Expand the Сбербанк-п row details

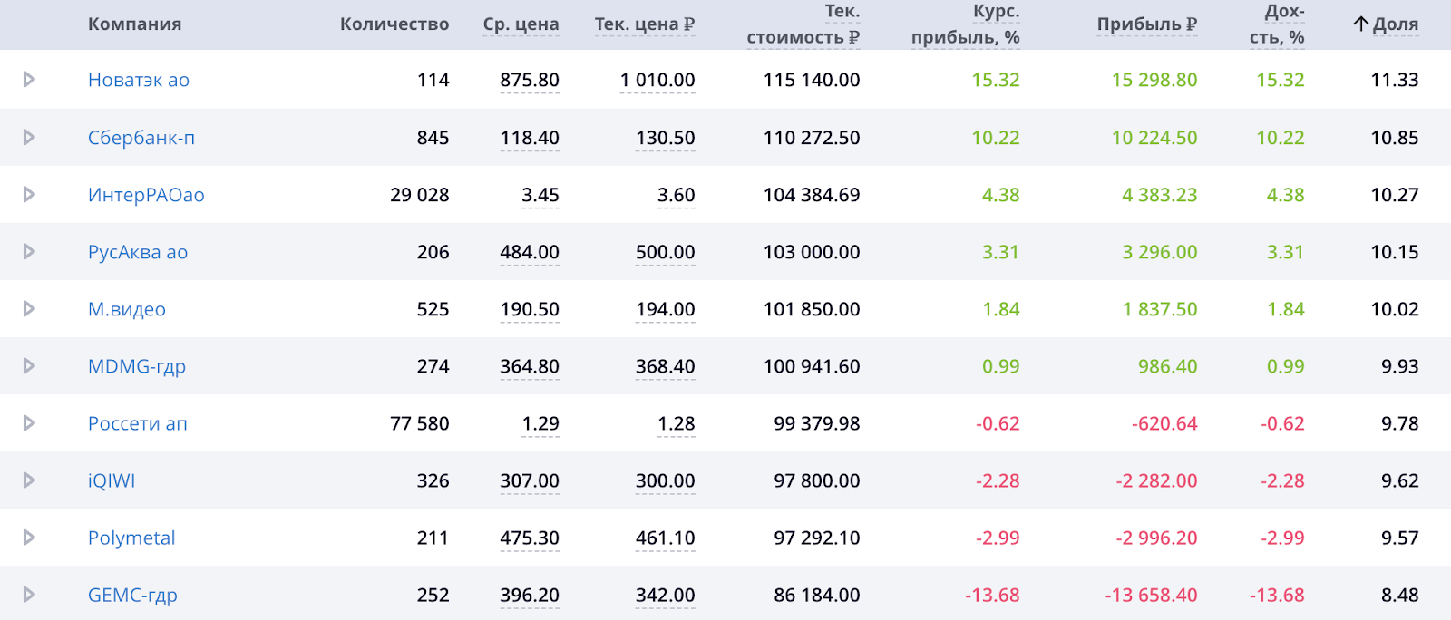coord(29,137)
